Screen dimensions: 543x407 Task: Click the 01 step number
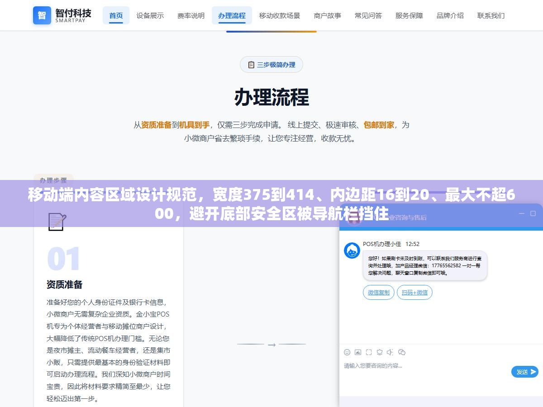point(64,259)
